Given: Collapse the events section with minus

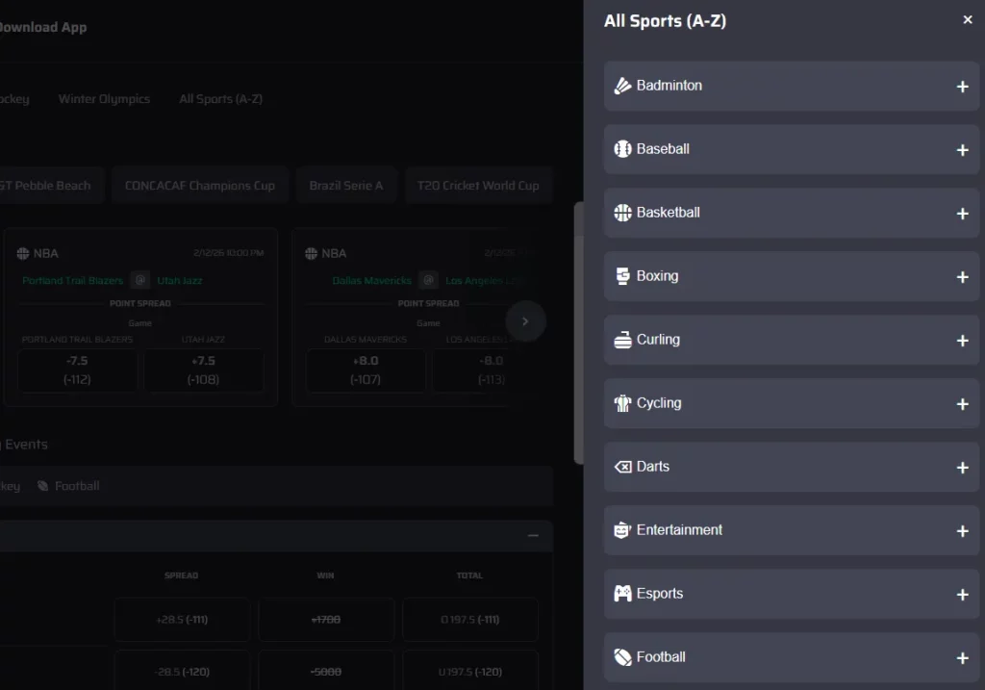Looking at the screenshot, I should click(x=533, y=535).
